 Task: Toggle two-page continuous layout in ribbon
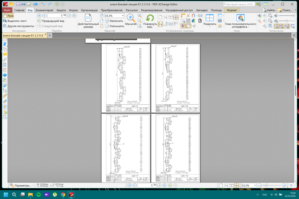pos(176,17)
